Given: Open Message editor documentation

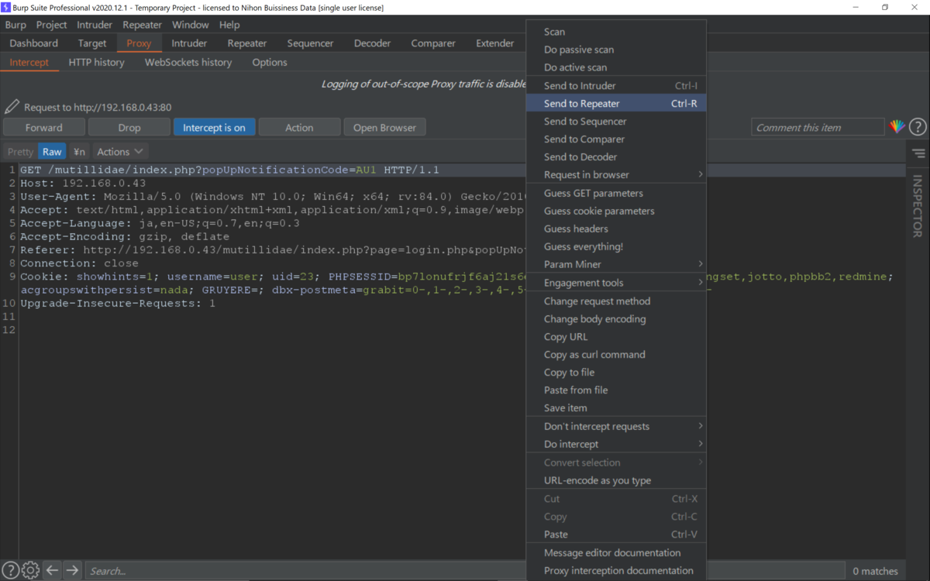Looking at the screenshot, I should click(616, 552).
